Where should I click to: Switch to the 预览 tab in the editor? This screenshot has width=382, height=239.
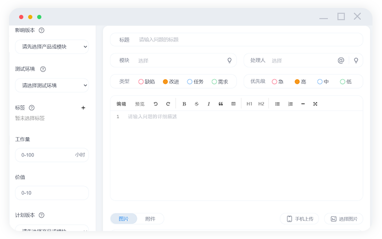tap(140, 104)
